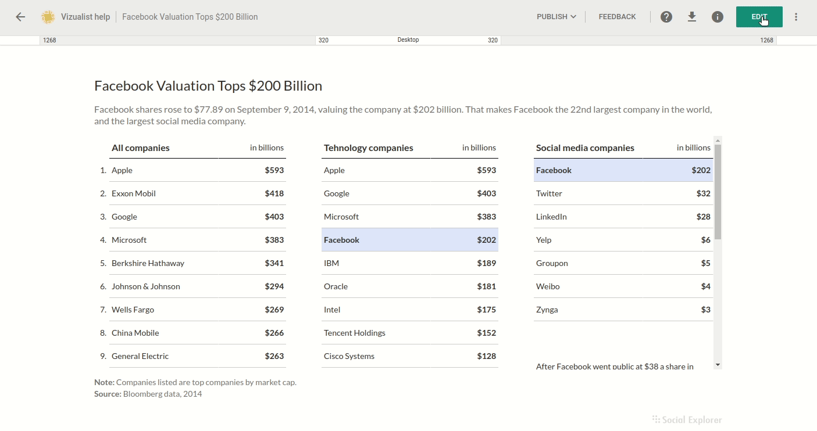Click the green Edit button
Image resolution: width=817 pixels, height=431 pixels.
pyautogui.click(x=759, y=17)
